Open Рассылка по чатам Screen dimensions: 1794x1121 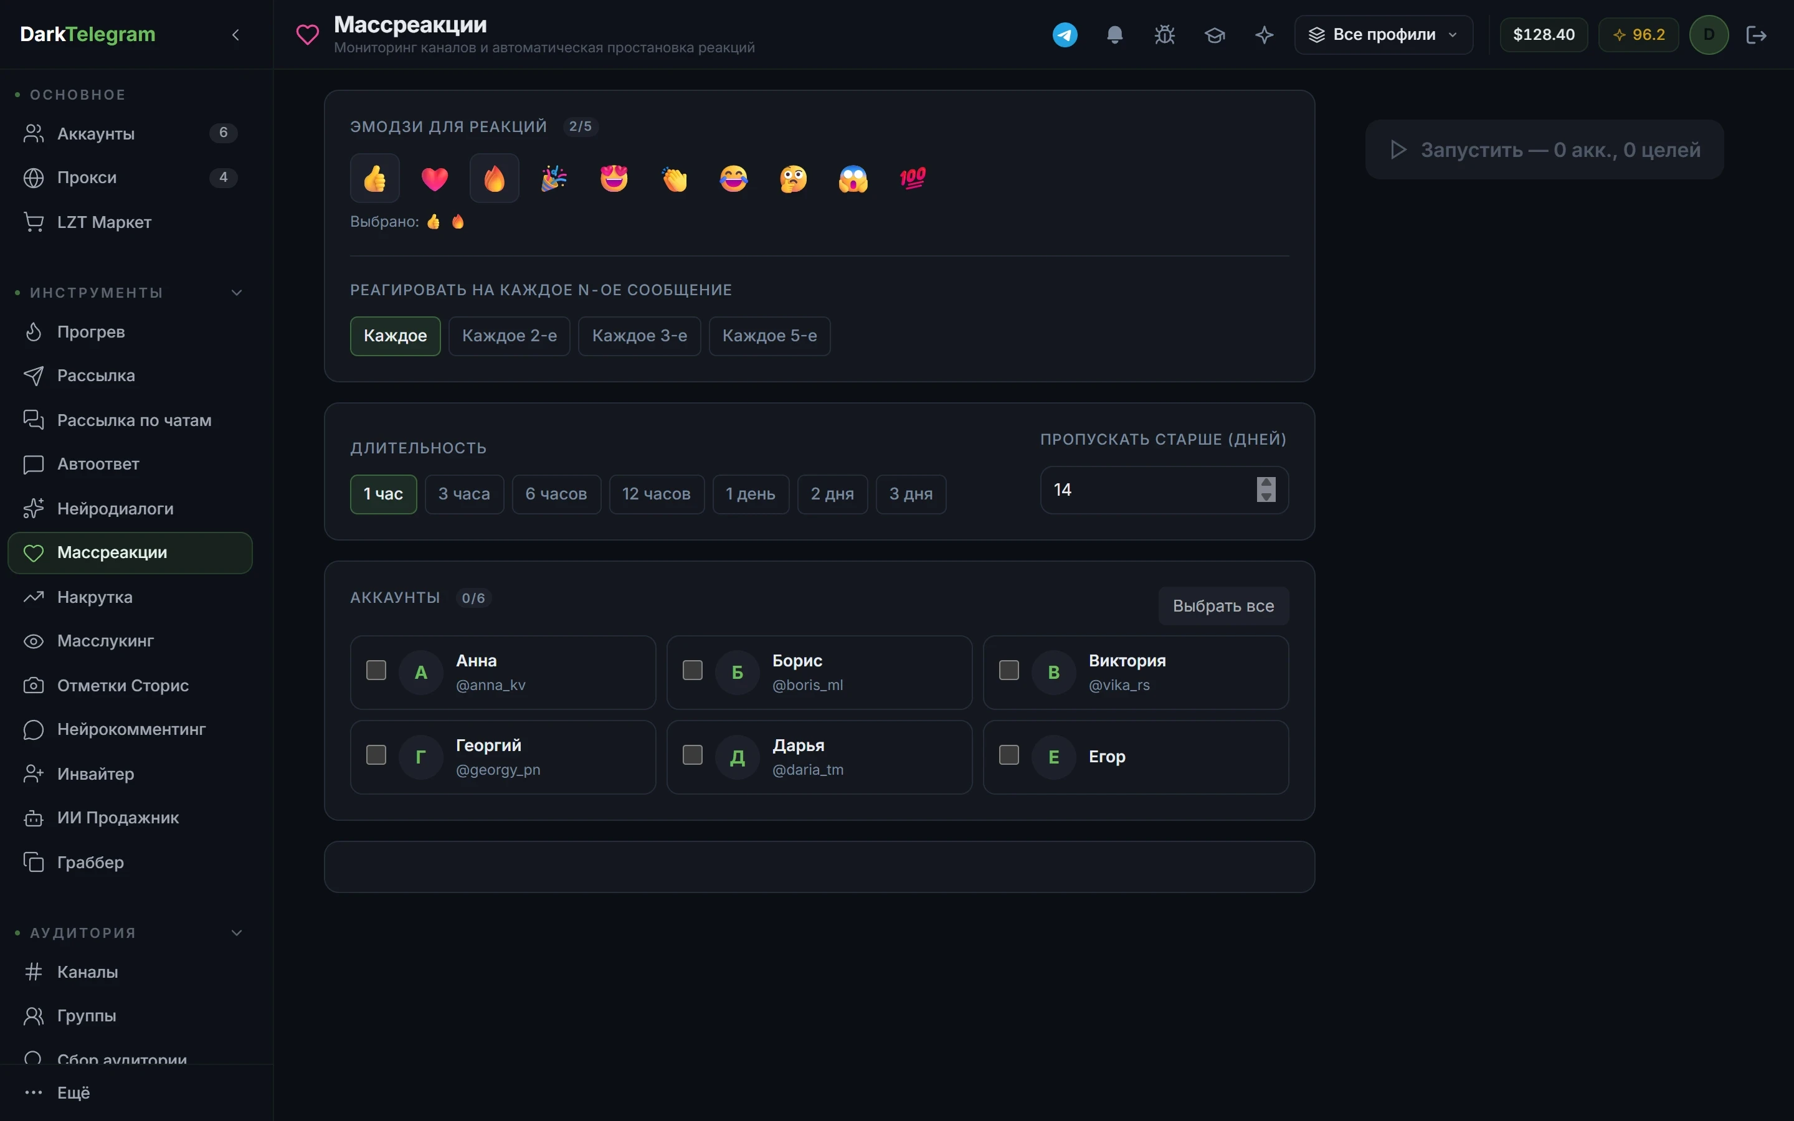(x=130, y=420)
